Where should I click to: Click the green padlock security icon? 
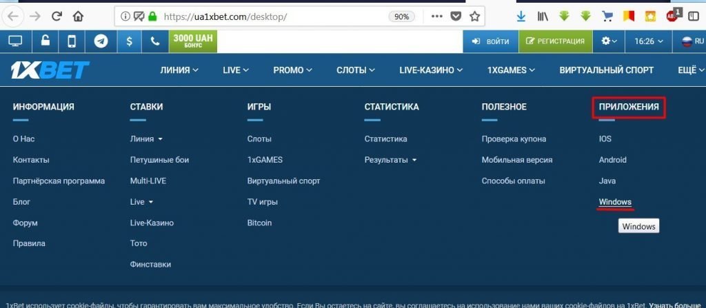click(152, 17)
